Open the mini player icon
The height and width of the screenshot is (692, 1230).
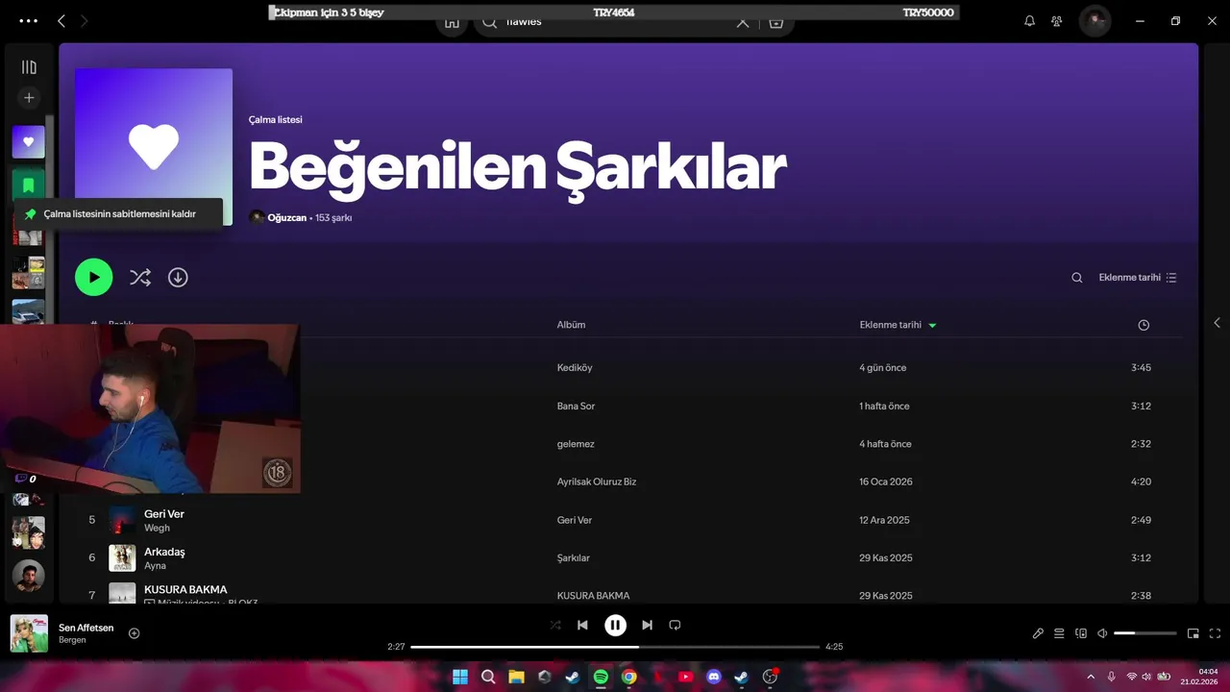(x=1193, y=633)
